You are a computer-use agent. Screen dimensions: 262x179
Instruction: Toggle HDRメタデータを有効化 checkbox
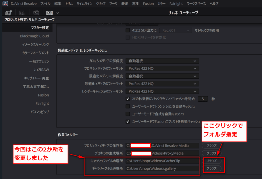128,38
